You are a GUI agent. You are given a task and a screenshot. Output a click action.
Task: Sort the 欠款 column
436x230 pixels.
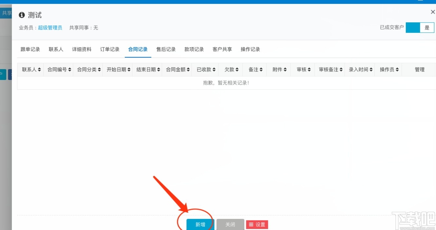pos(237,69)
